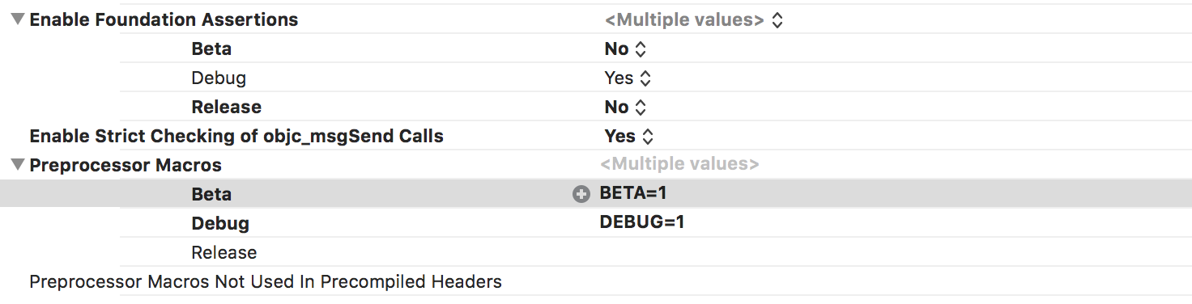The height and width of the screenshot is (304, 1192).
Task: Select Preprocessor Macros Not Used In Precompiled Headers
Action: 266,282
